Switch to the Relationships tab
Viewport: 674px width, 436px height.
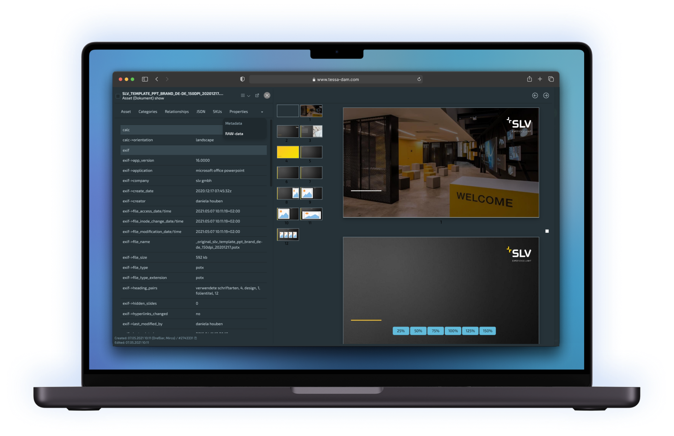(176, 111)
